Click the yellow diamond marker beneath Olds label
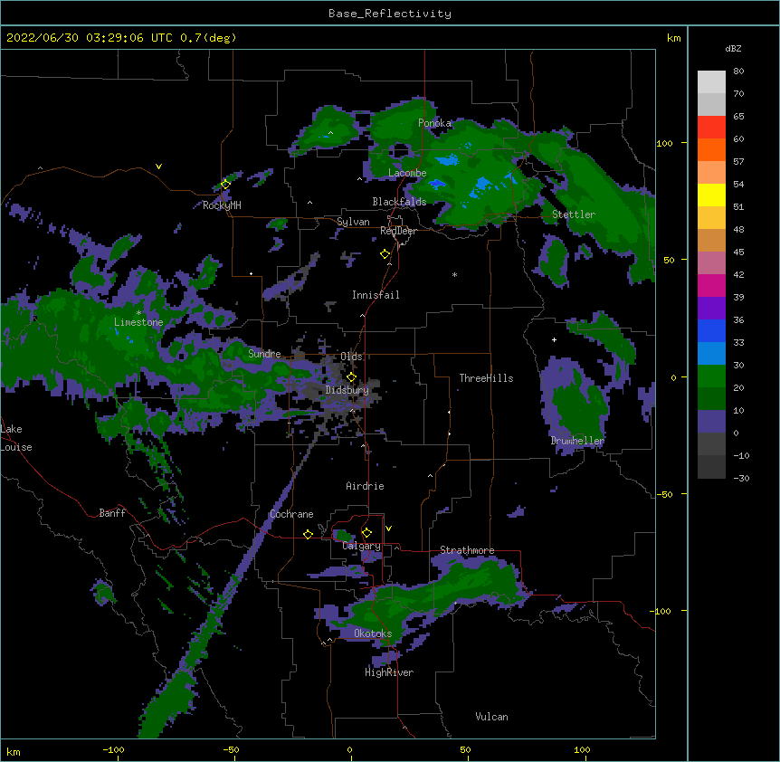The height and width of the screenshot is (762, 780). tap(351, 377)
